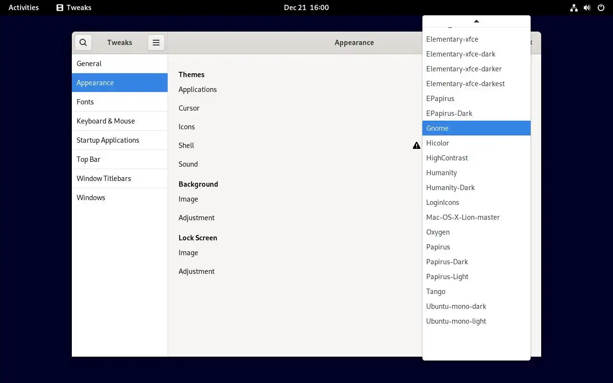The height and width of the screenshot is (383, 613).
Task: Select Papirus from the list
Action: click(477, 247)
